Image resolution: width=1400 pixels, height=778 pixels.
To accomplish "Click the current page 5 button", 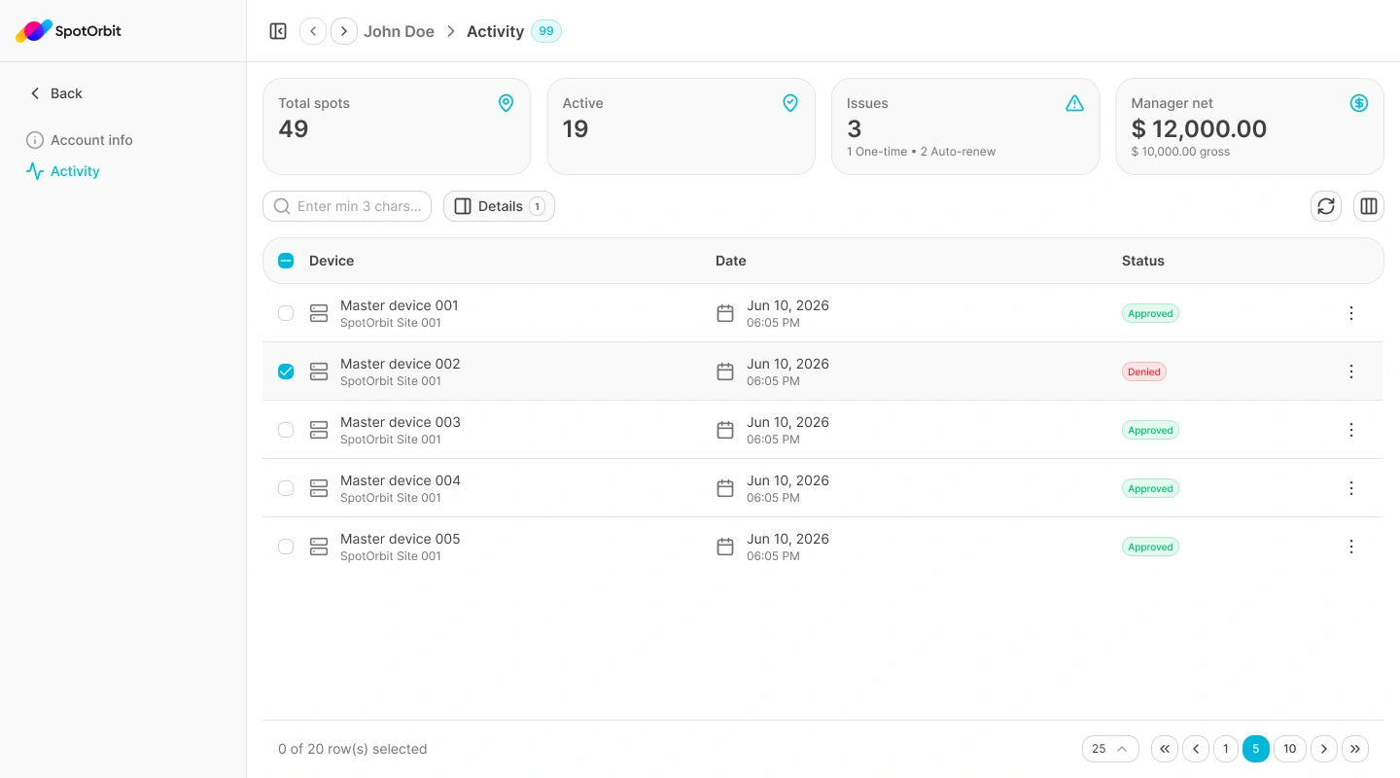I will [1256, 749].
